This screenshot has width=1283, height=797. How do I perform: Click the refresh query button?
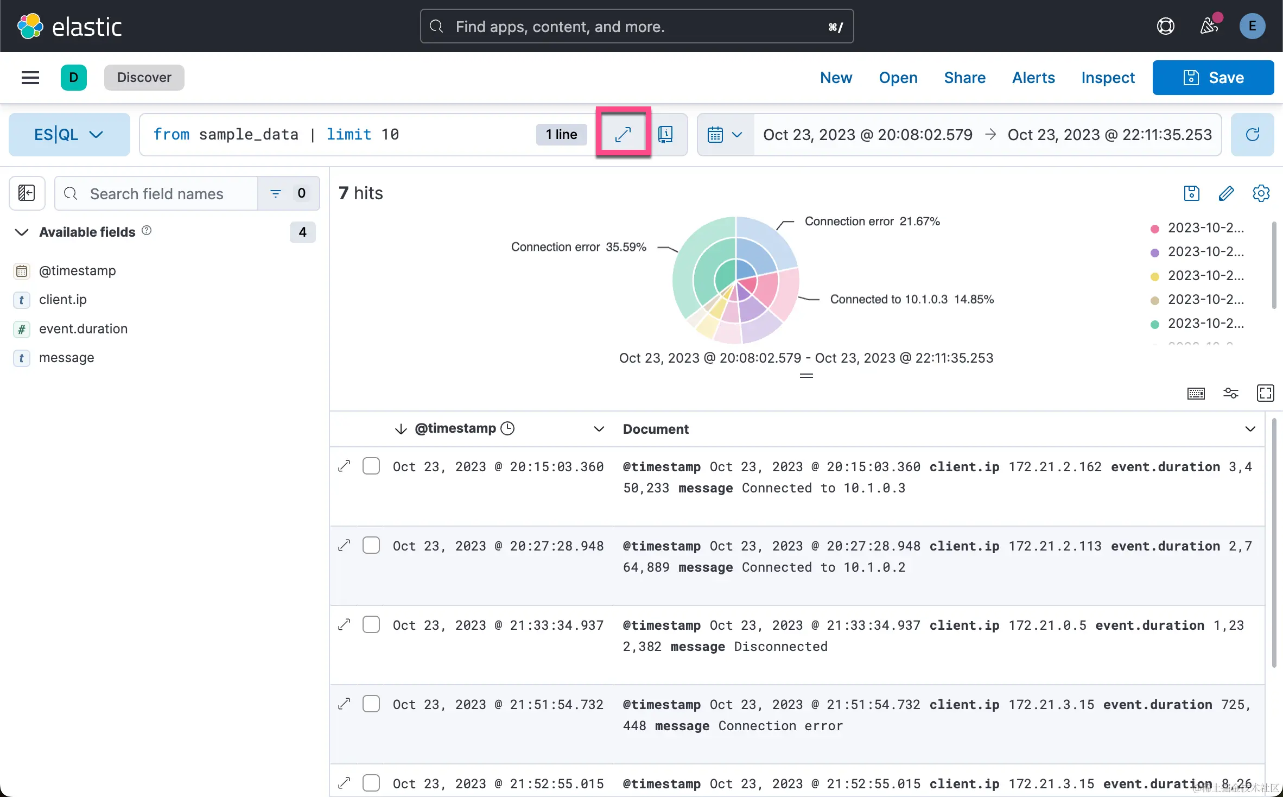tap(1252, 134)
